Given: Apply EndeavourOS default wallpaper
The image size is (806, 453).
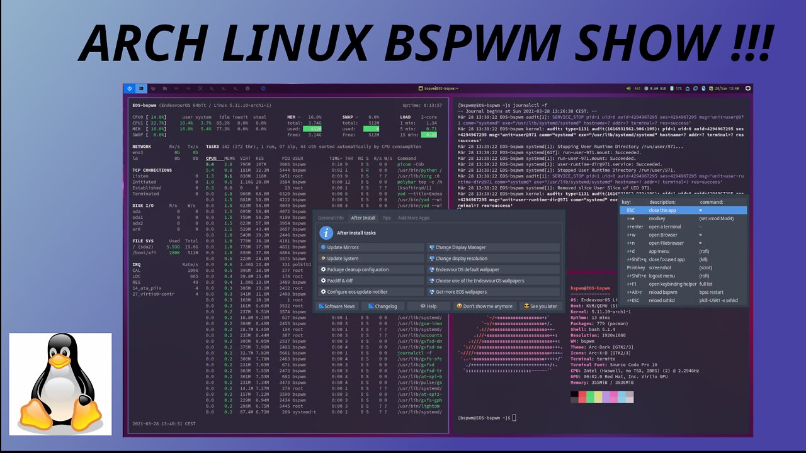Looking at the screenshot, I should [493, 269].
